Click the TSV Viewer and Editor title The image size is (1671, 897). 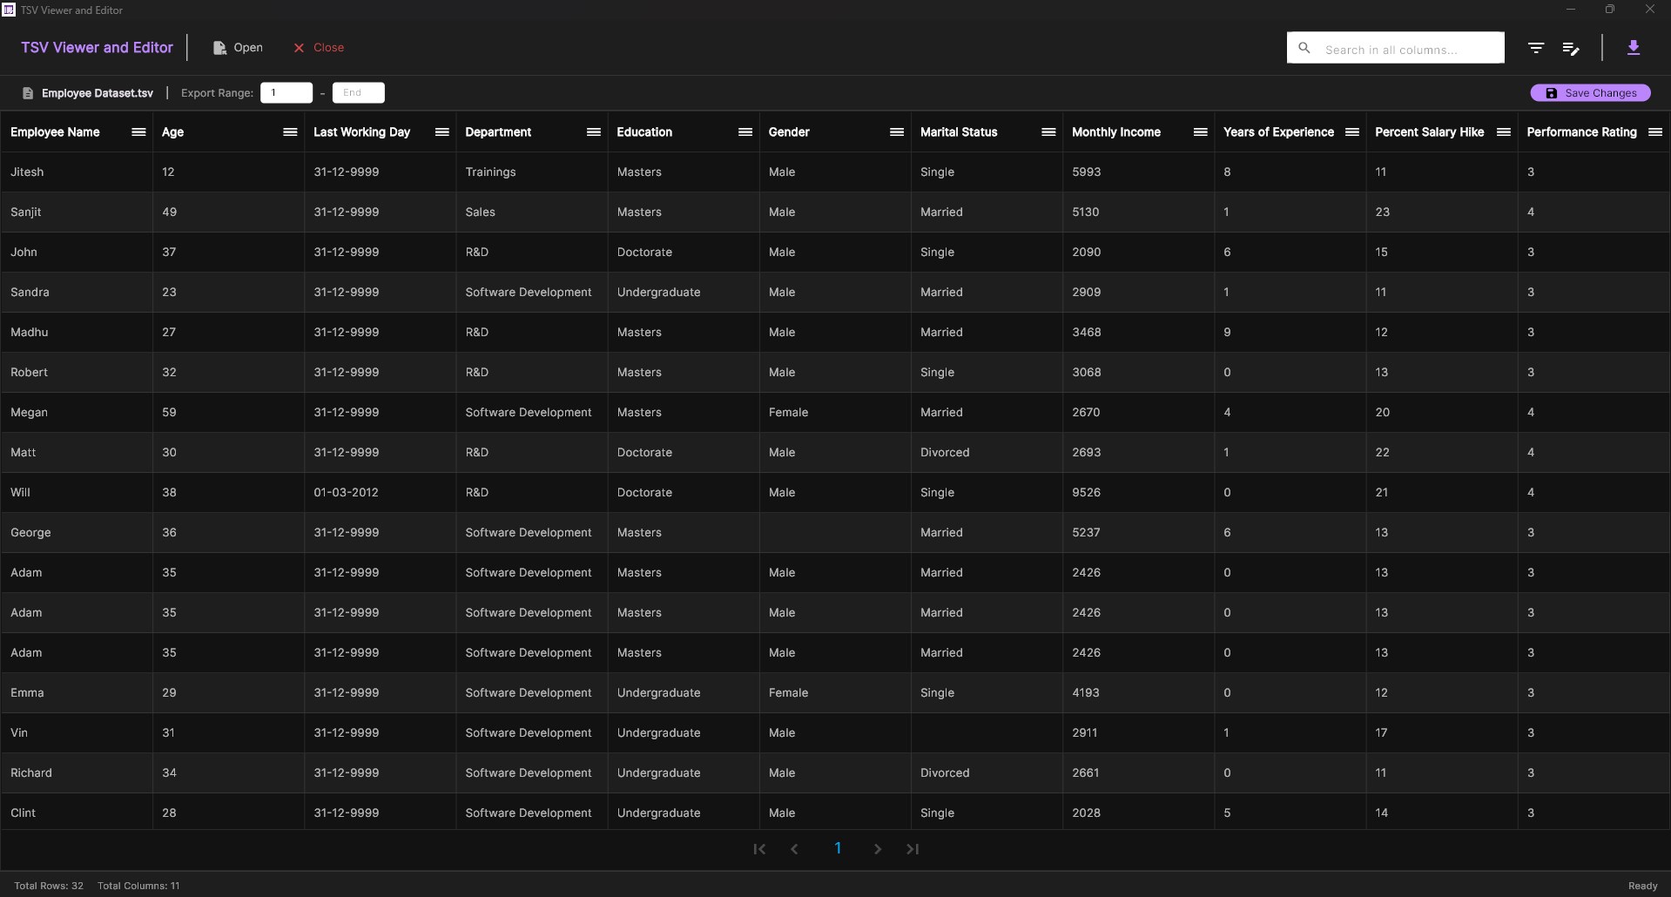click(x=97, y=48)
